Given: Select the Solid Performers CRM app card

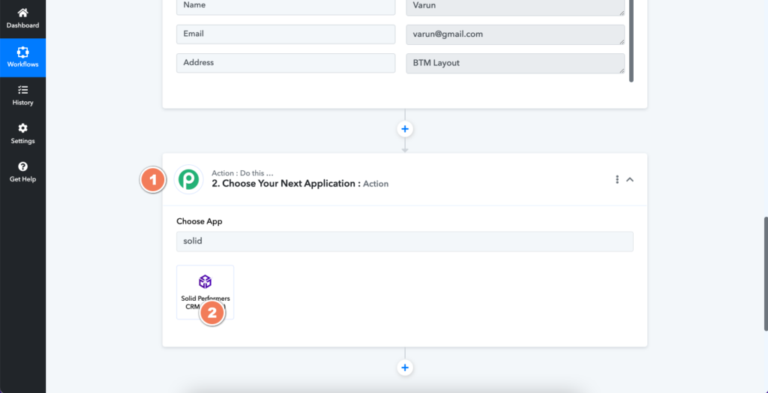Looking at the screenshot, I should click(x=205, y=292).
